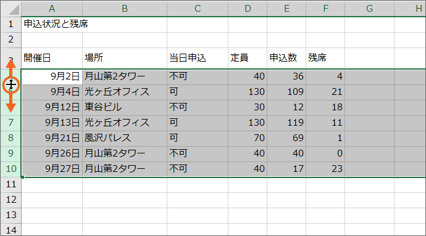
Task: Select row 8 header
Action: click(11, 138)
